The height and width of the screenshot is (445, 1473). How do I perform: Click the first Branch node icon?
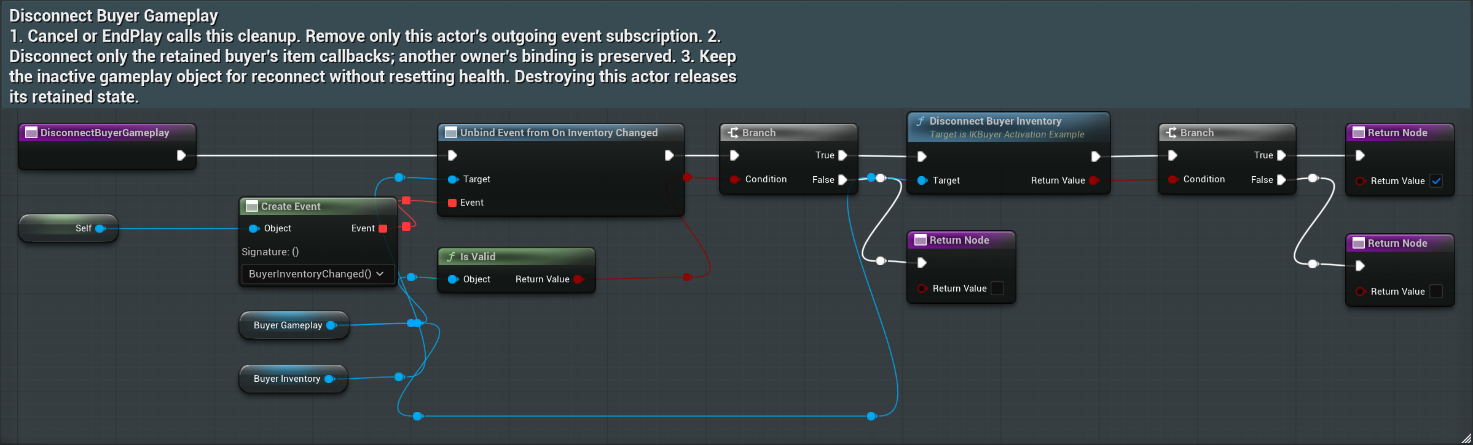click(x=733, y=133)
